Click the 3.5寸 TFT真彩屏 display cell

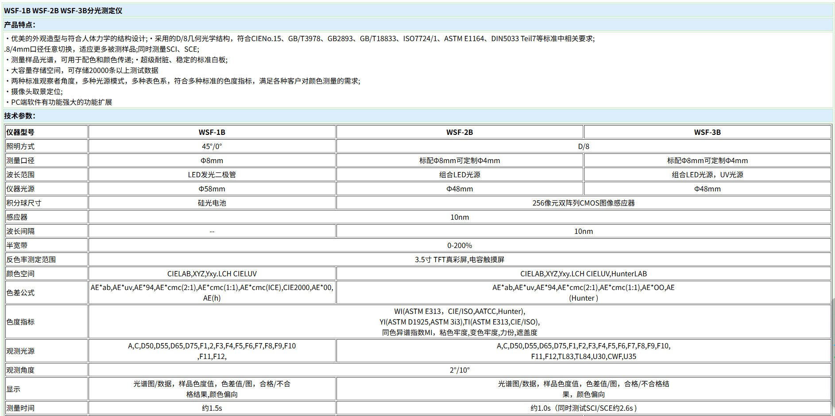(459, 260)
